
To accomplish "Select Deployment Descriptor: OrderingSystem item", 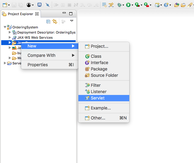I will 46,32.
